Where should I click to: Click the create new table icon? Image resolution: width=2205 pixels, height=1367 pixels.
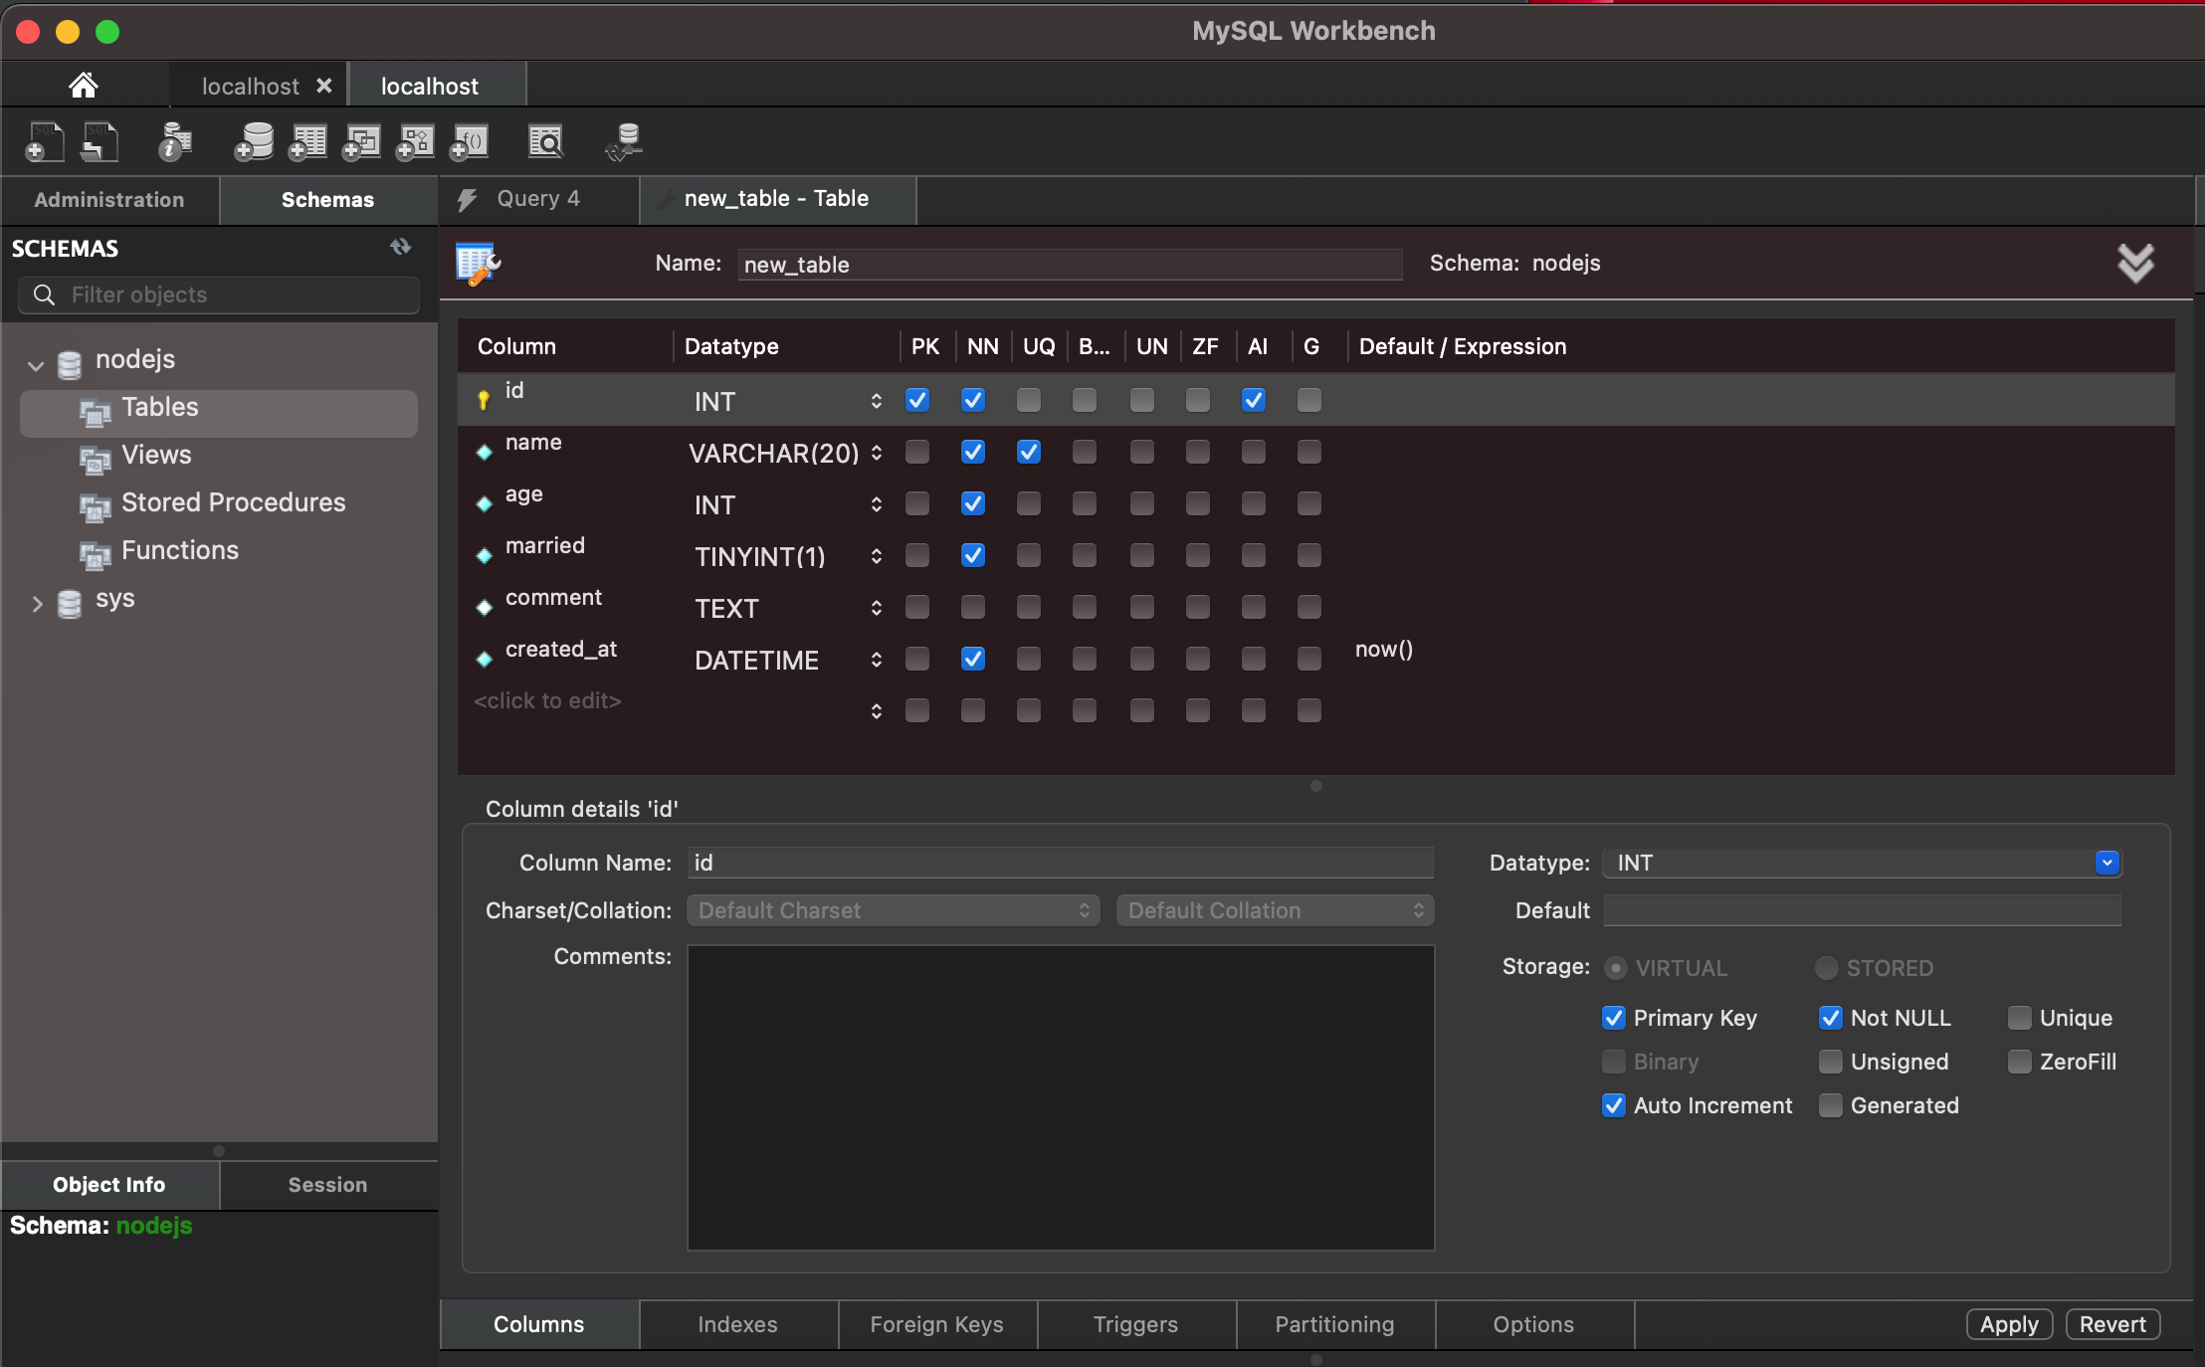tap(307, 142)
